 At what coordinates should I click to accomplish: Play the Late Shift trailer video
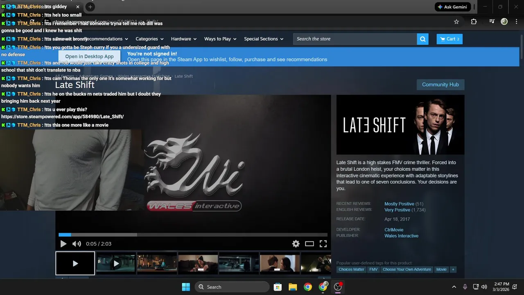[63, 244]
